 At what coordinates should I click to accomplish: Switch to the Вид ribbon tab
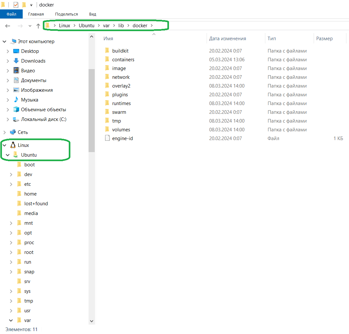point(92,14)
